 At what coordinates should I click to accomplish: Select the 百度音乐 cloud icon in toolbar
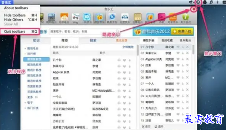coord(125,18)
